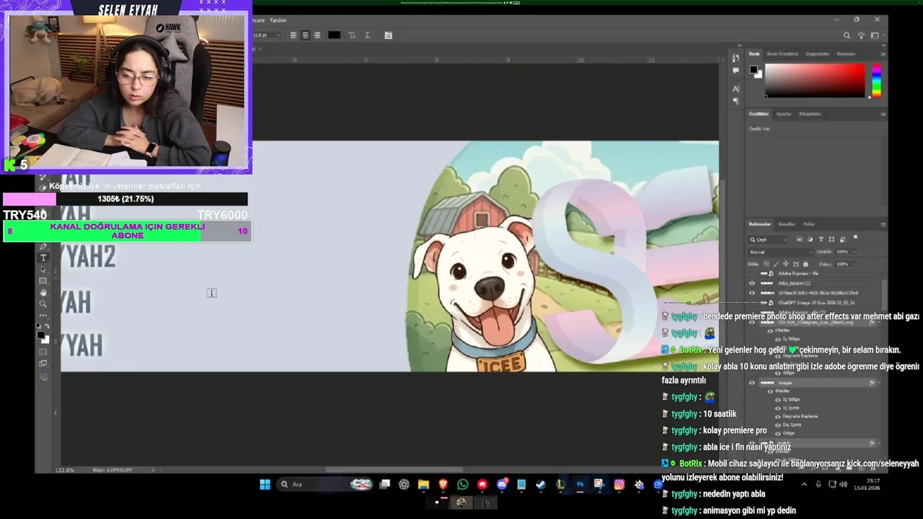Click left-align text icon in options bar

tap(293, 35)
